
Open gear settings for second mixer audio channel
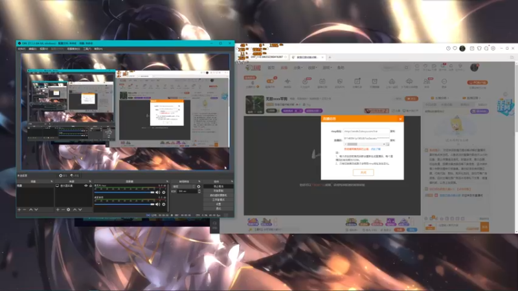click(164, 204)
